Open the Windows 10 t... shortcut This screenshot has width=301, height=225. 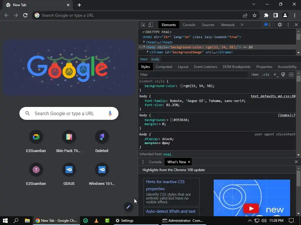pos(102,174)
